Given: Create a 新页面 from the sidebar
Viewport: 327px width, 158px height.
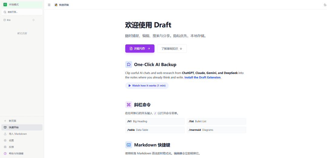Looking at the screenshot, I should click(x=22, y=121).
